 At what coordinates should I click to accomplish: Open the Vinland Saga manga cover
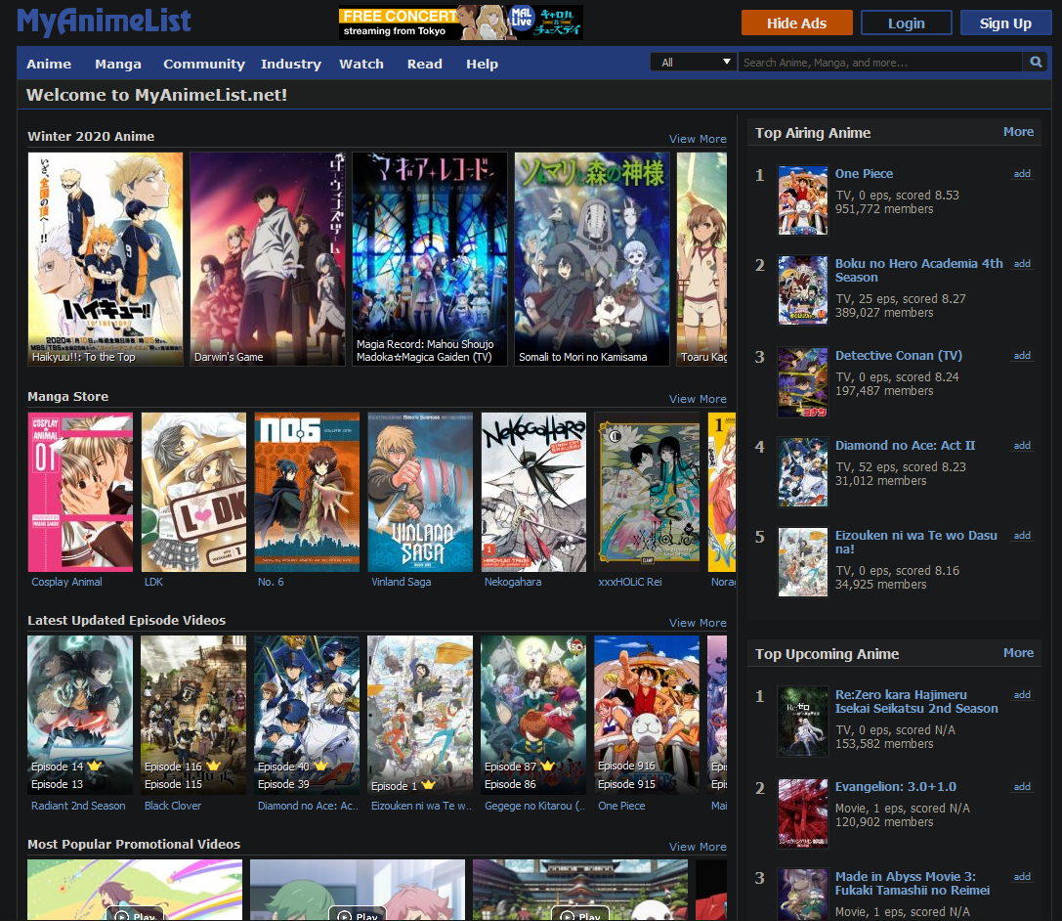click(420, 492)
